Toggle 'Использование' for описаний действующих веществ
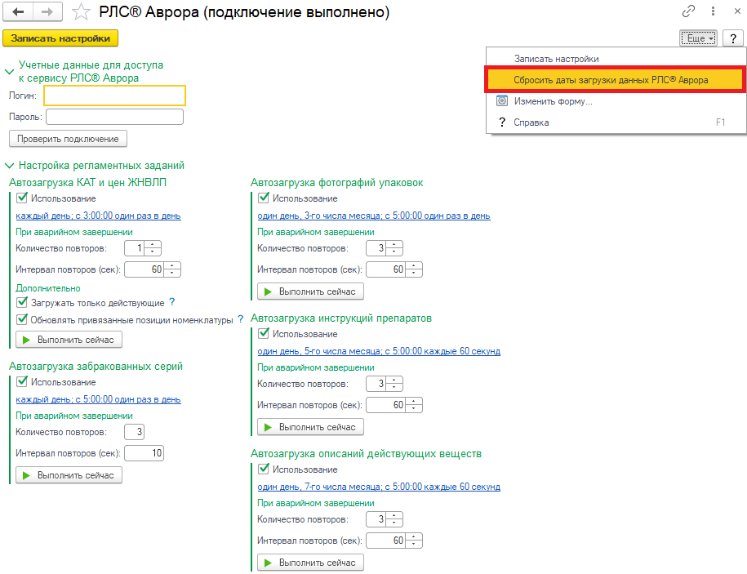Viewport: 747px width, 574px height. 264,469
